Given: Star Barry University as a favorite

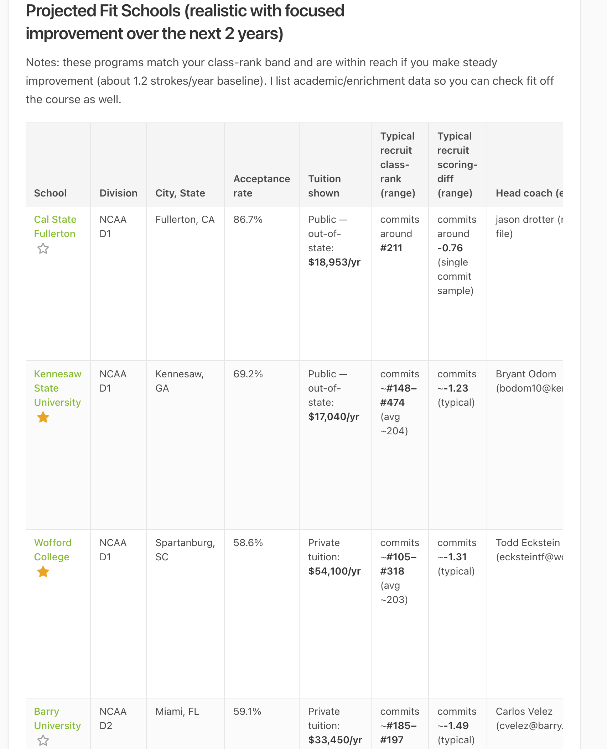Looking at the screenshot, I should tap(43, 740).
